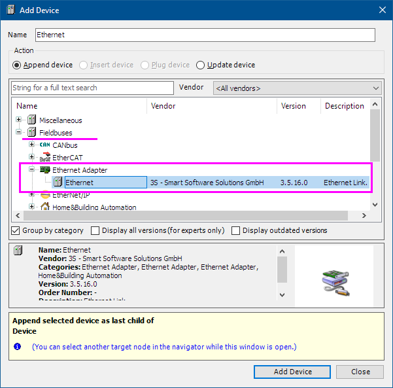Screen dimensions: 393x388
Task: Click details panel scroll up arrow
Action: click(282, 251)
